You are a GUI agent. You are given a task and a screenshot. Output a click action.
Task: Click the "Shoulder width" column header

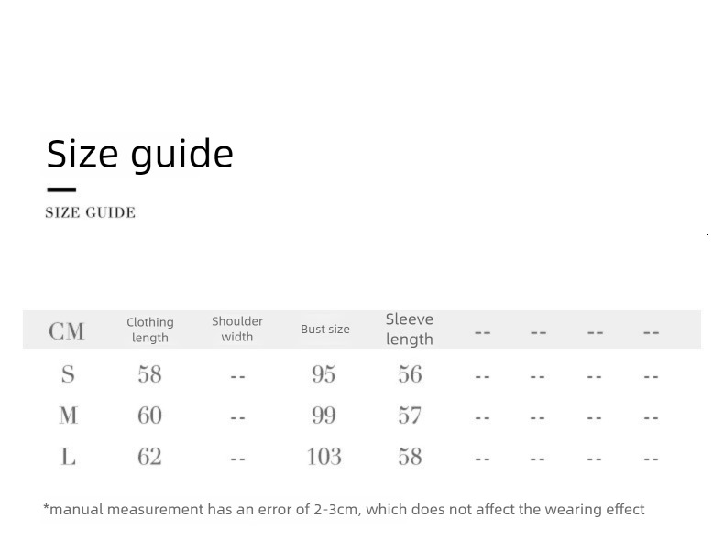point(237,329)
